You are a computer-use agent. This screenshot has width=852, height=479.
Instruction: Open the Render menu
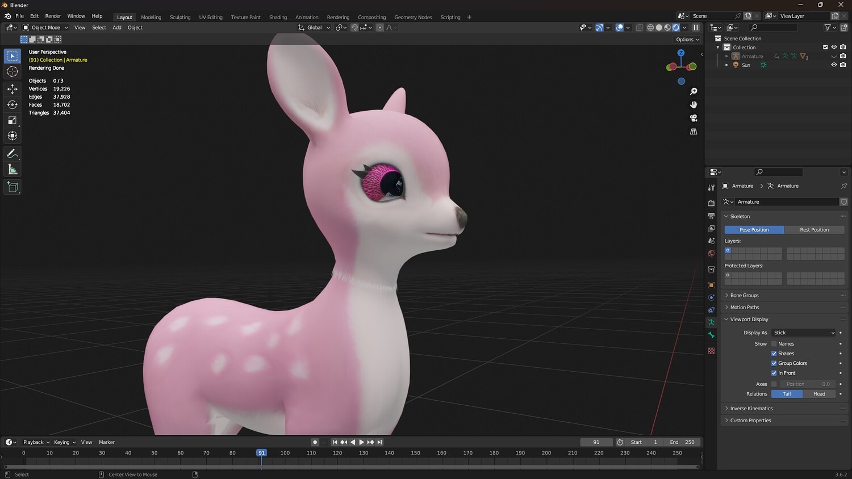tap(53, 16)
